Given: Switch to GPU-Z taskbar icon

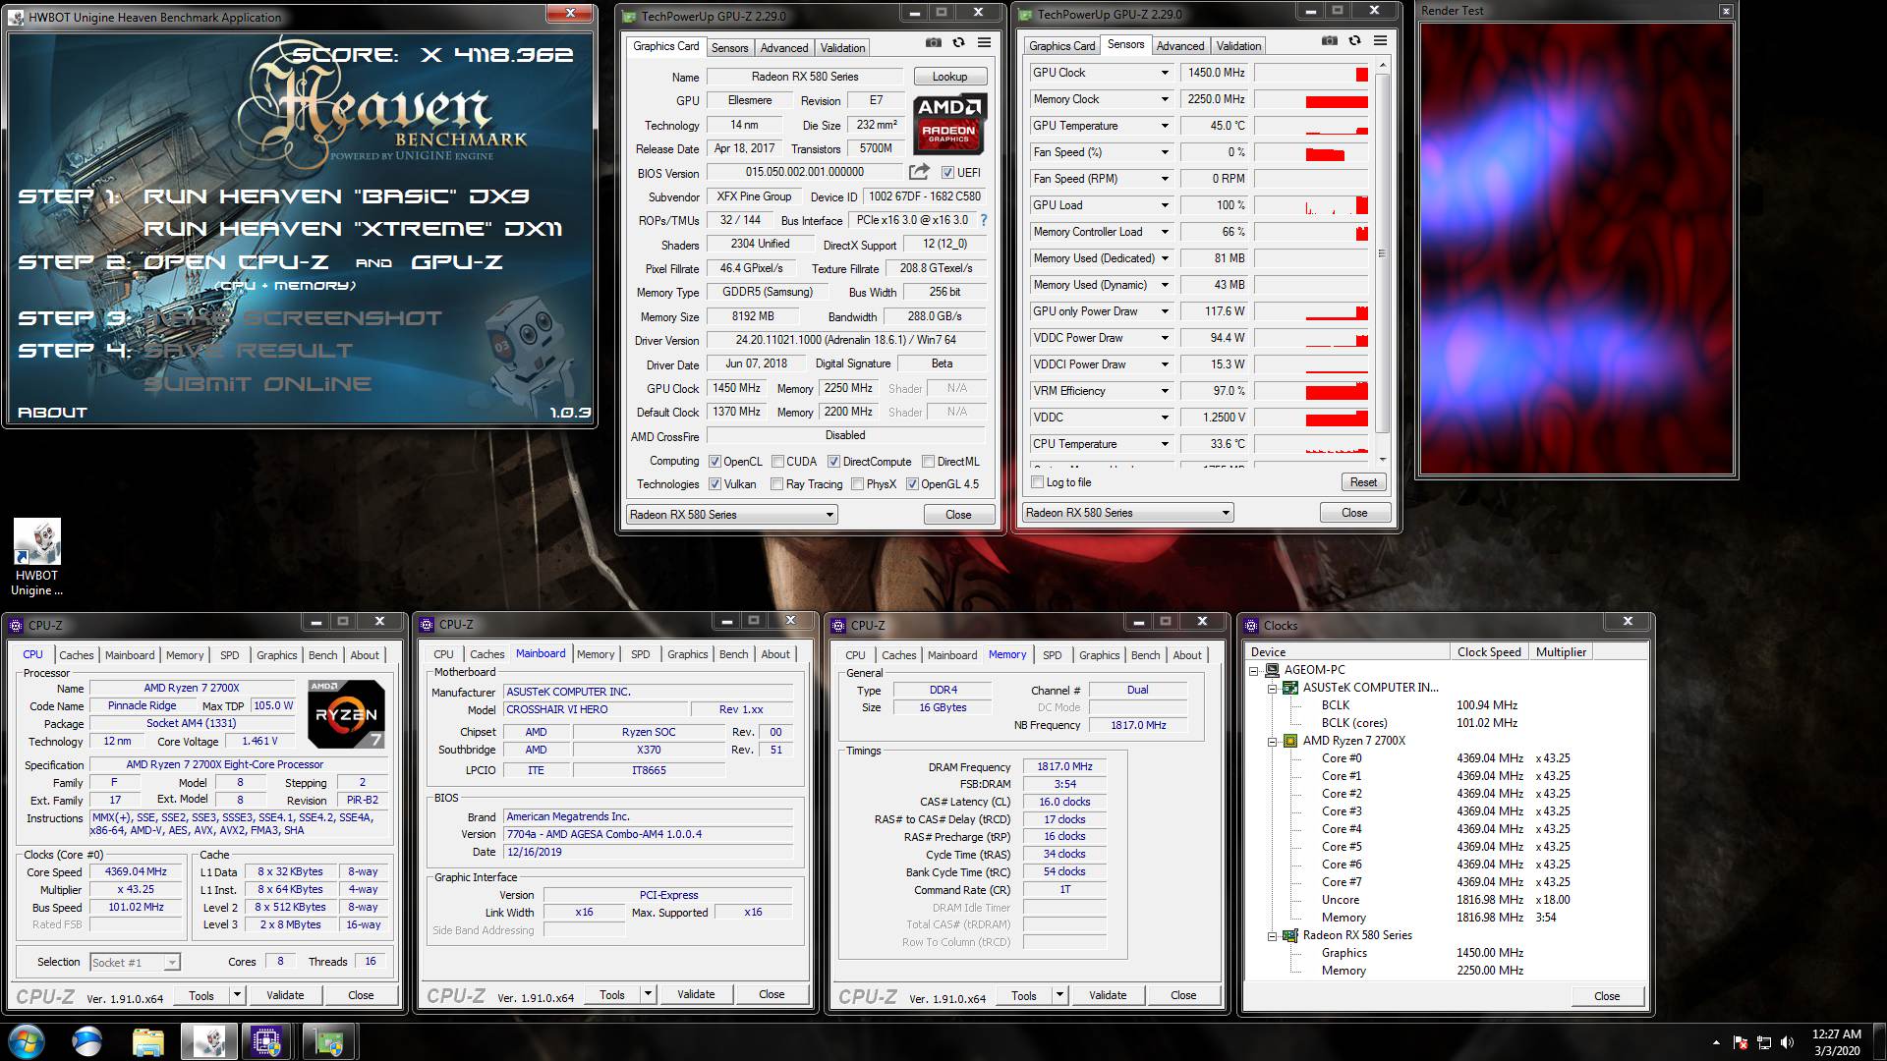Looking at the screenshot, I should coord(327,1041).
